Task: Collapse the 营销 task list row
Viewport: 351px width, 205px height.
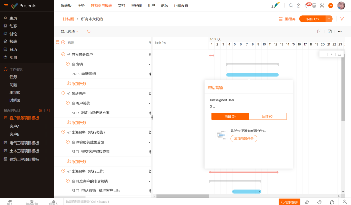Action: pyautogui.click(x=68, y=64)
